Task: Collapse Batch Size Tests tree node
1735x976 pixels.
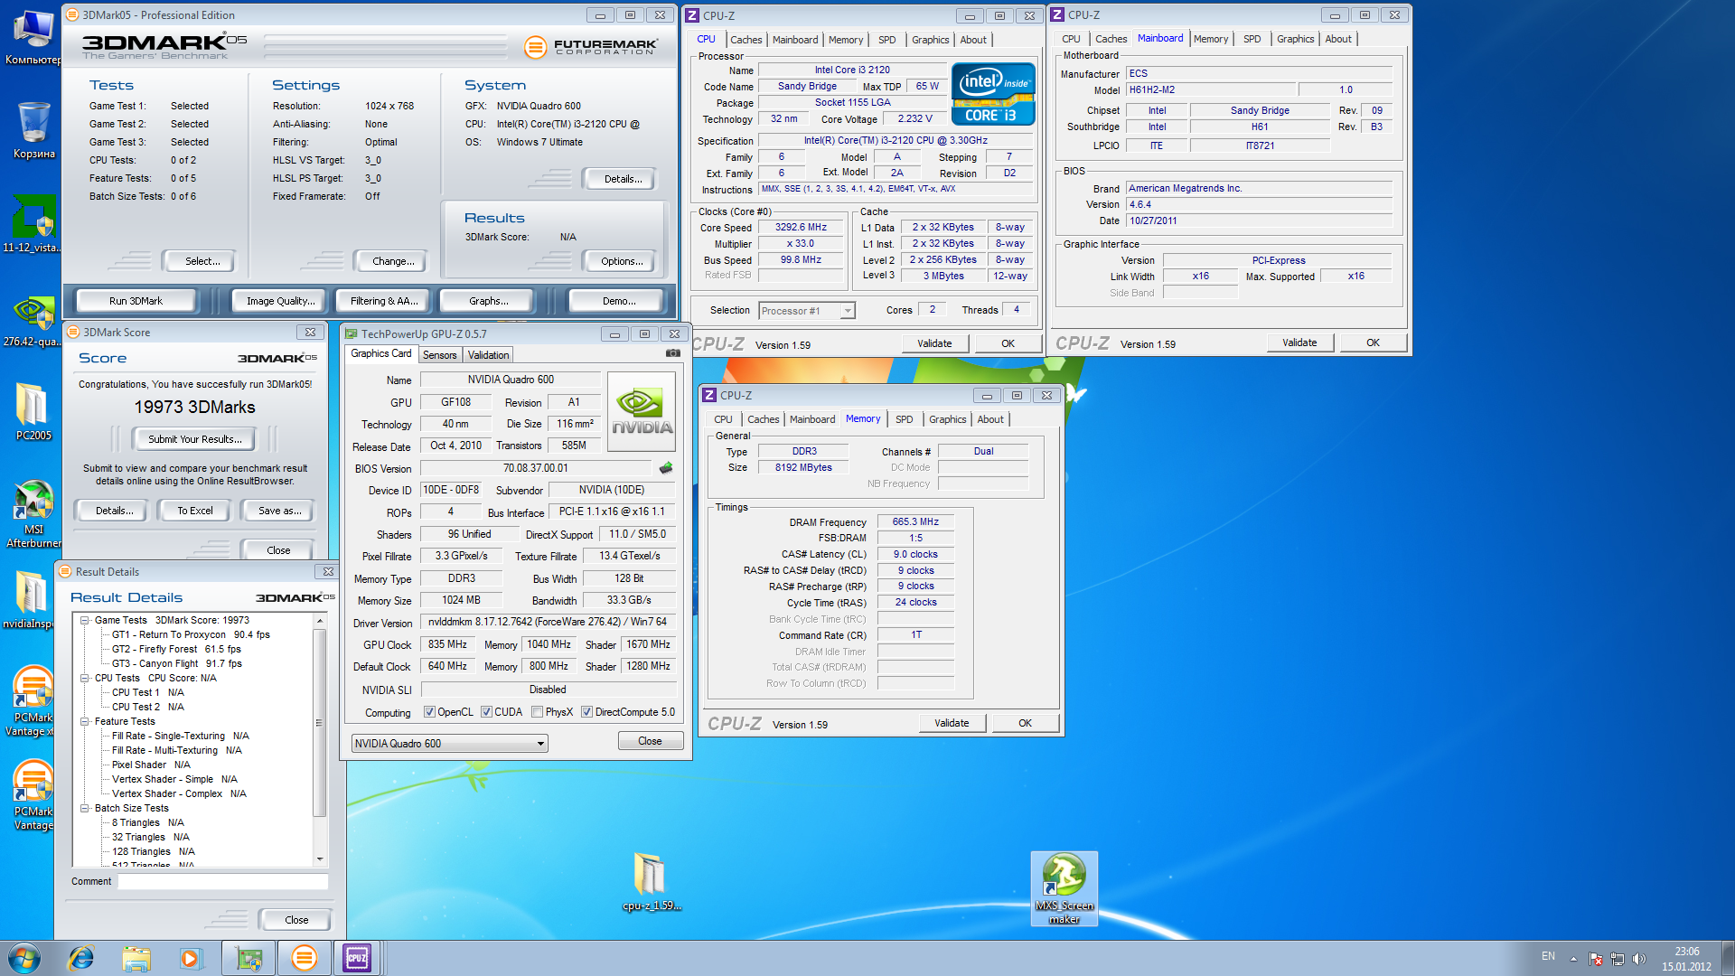Action: click(x=85, y=809)
